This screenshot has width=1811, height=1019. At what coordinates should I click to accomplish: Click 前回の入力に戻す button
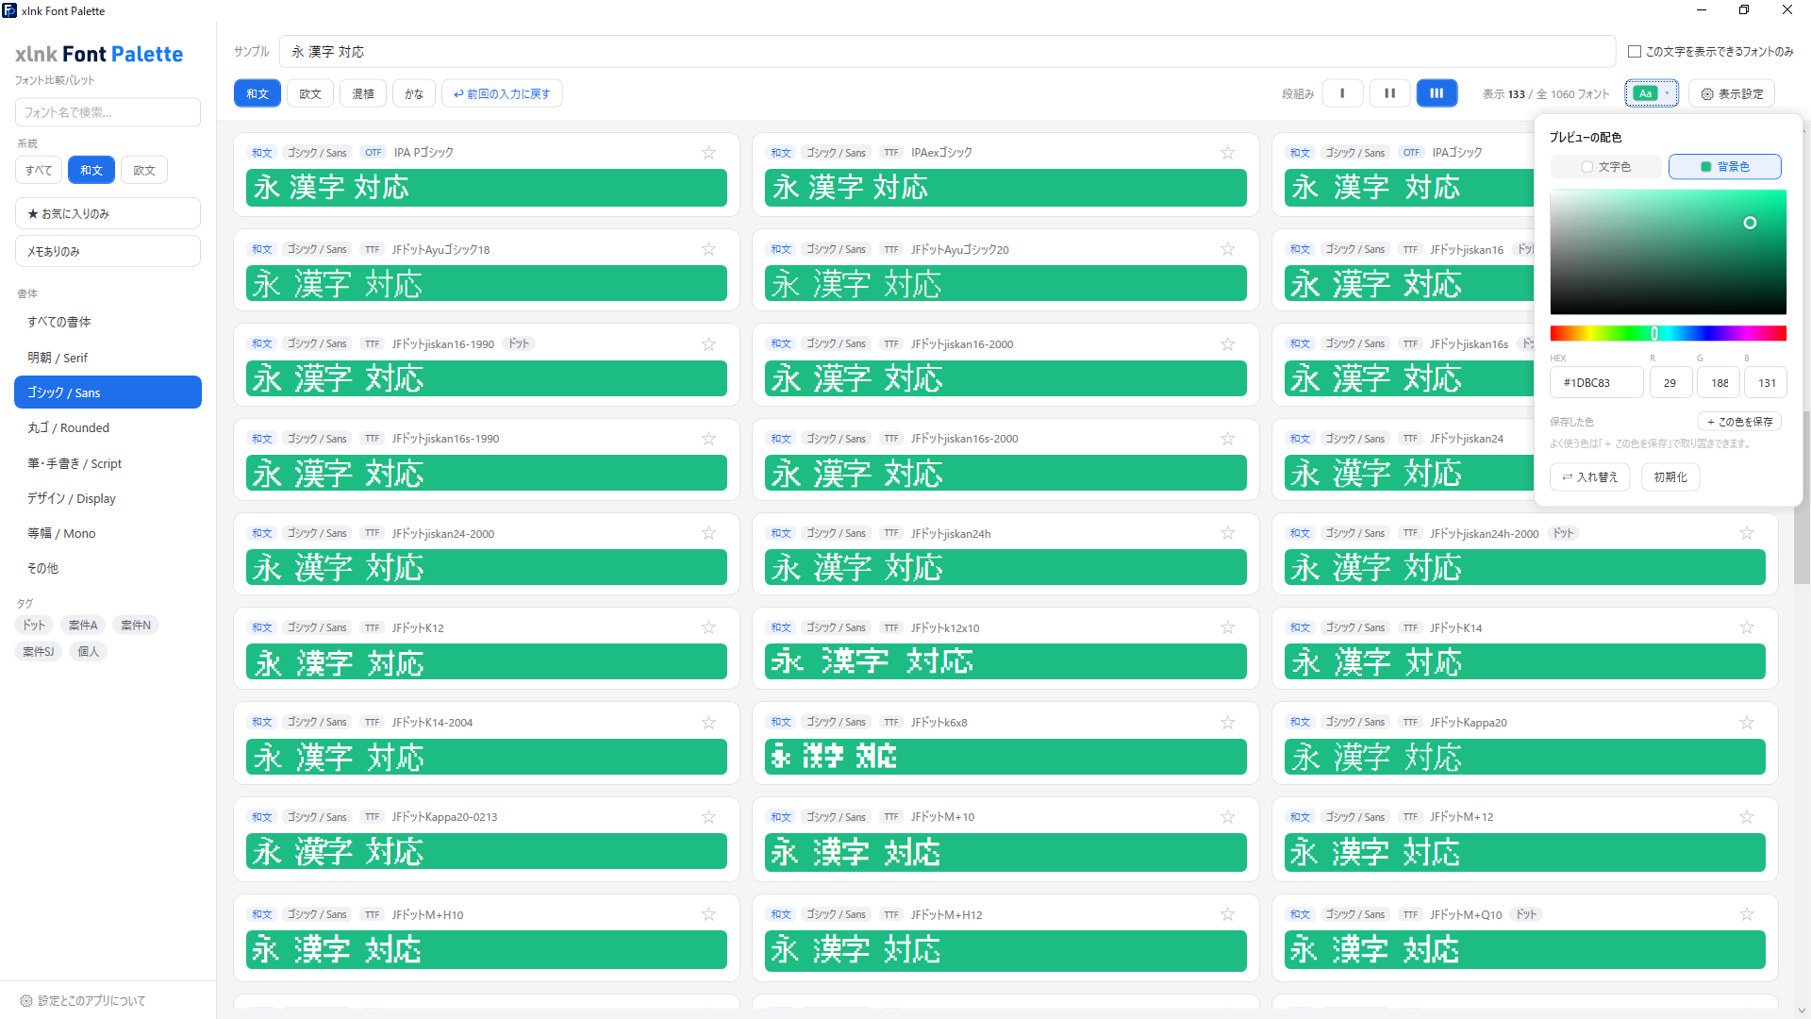coord(502,93)
